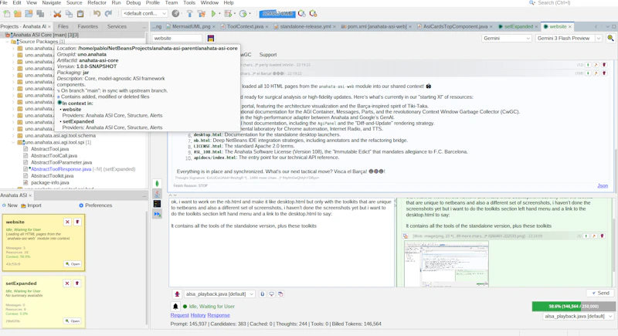Click the Profile Project clock icon
Image resolution: width=618 pixels, height=336 pixels.
tap(243, 14)
